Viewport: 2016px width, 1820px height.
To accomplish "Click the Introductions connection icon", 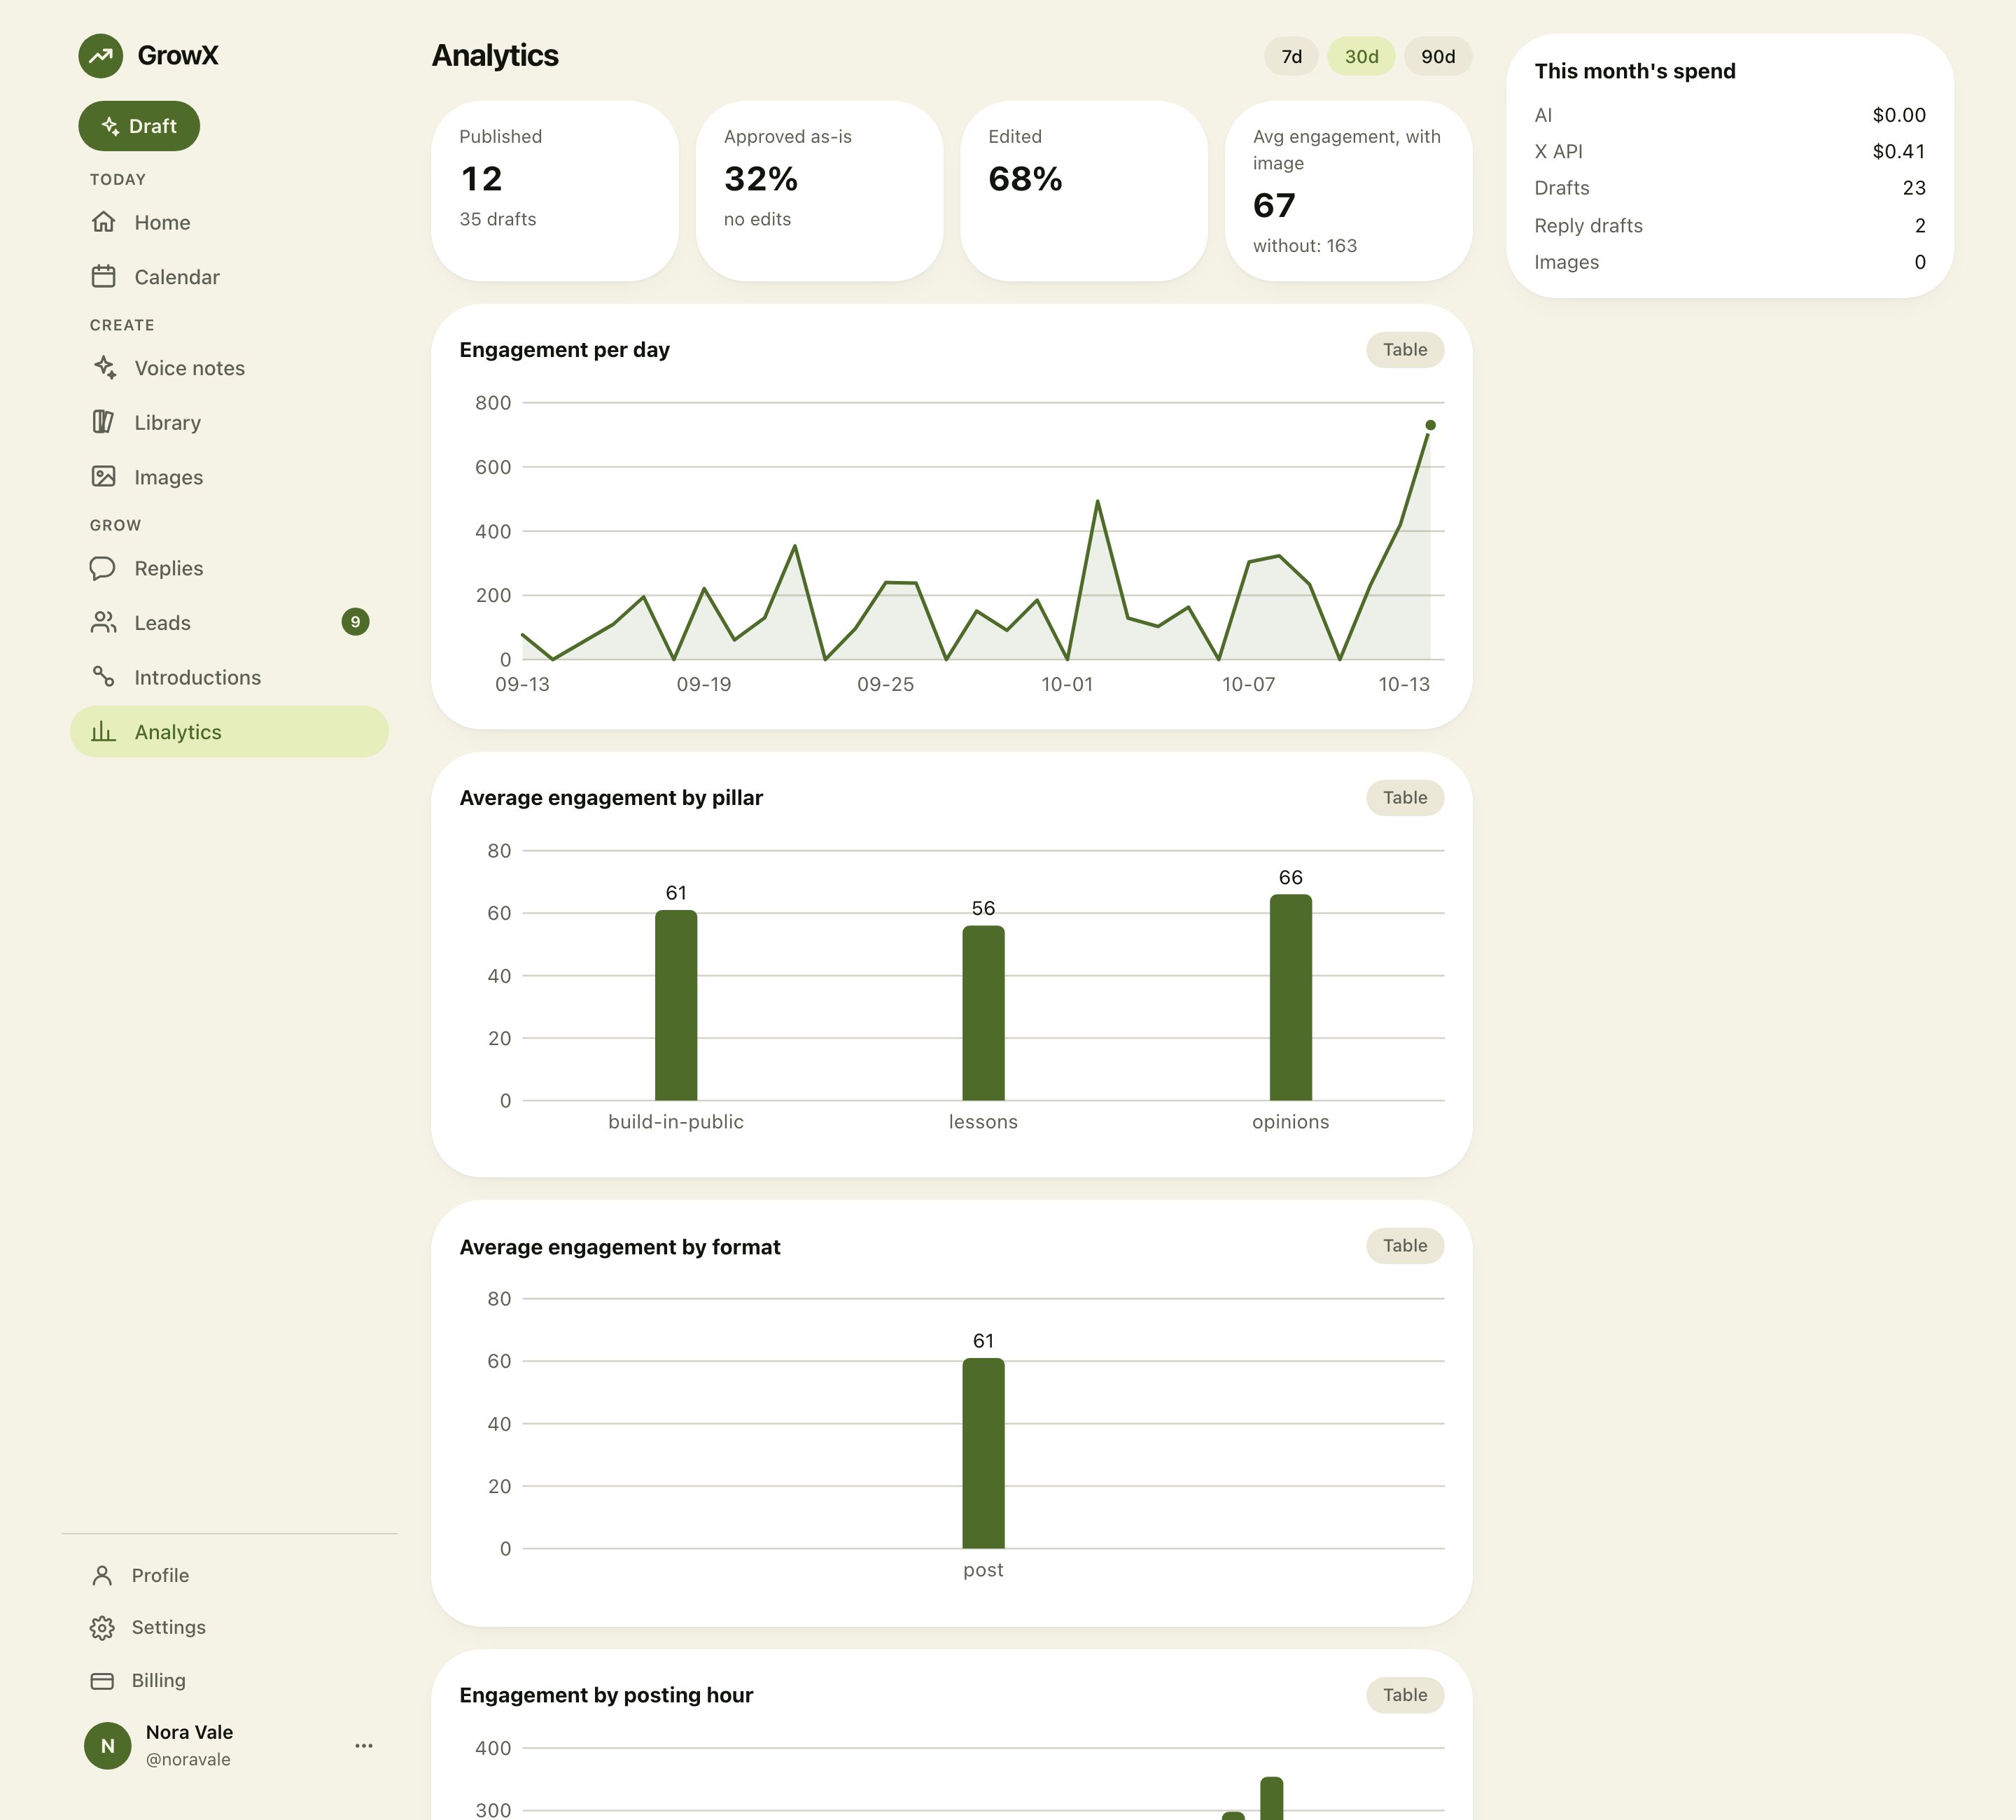I will (103, 677).
